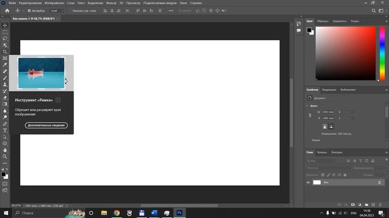Click in the color picker gradient field
389x218 pixels.
click(x=346, y=53)
